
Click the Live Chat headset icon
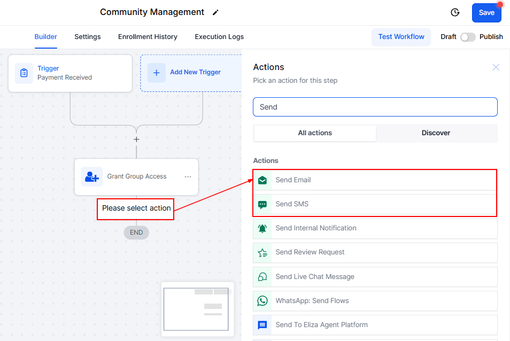tap(262, 277)
